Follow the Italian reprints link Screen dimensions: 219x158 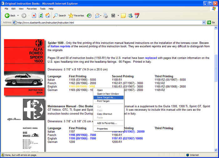[60, 46]
